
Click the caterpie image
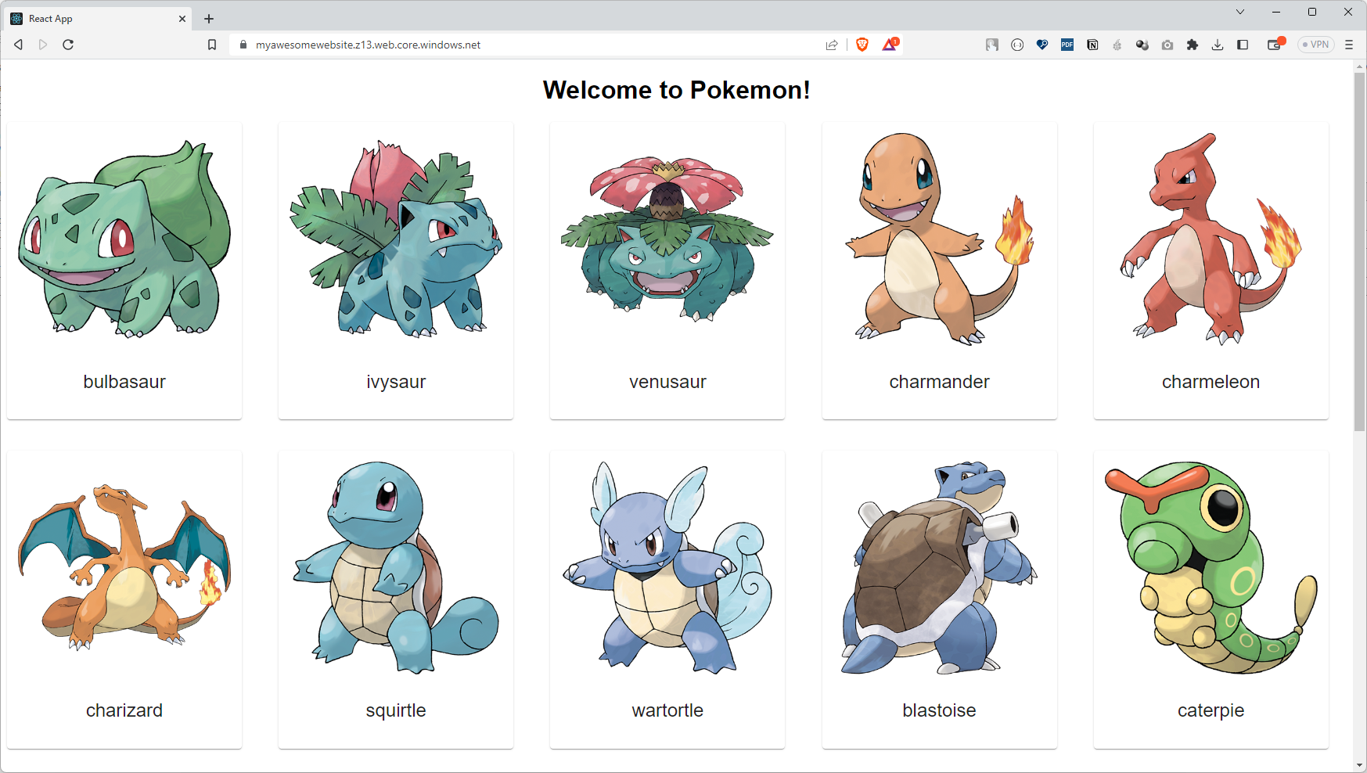coord(1211,567)
